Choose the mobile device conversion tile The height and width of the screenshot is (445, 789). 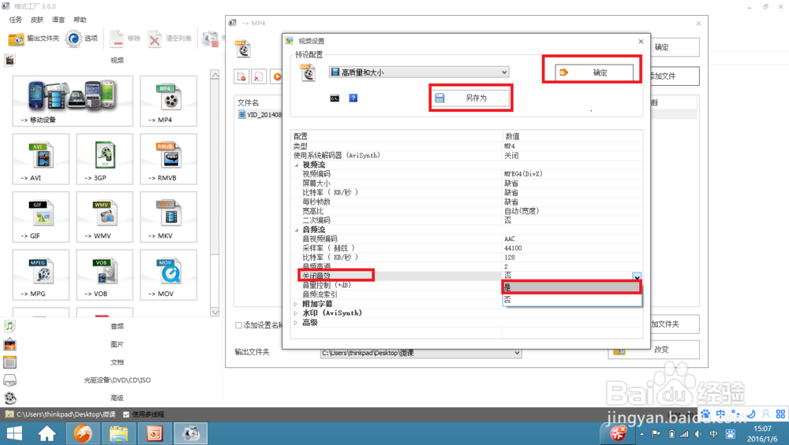(x=73, y=101)
